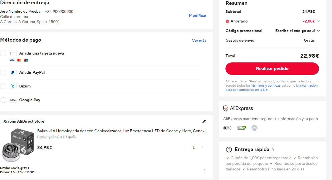This screenshot has width=332, height=180.
Task: Click 'Ver más' payment methods link
Action: [199, 40]
